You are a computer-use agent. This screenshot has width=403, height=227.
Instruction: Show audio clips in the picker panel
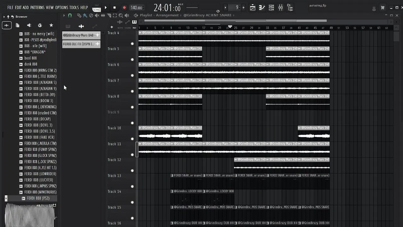[81, 26]
